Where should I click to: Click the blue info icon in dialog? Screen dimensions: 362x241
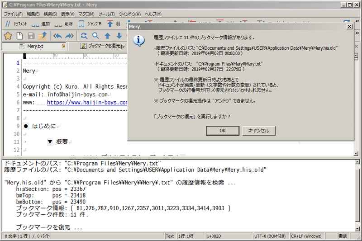[139, 41]
